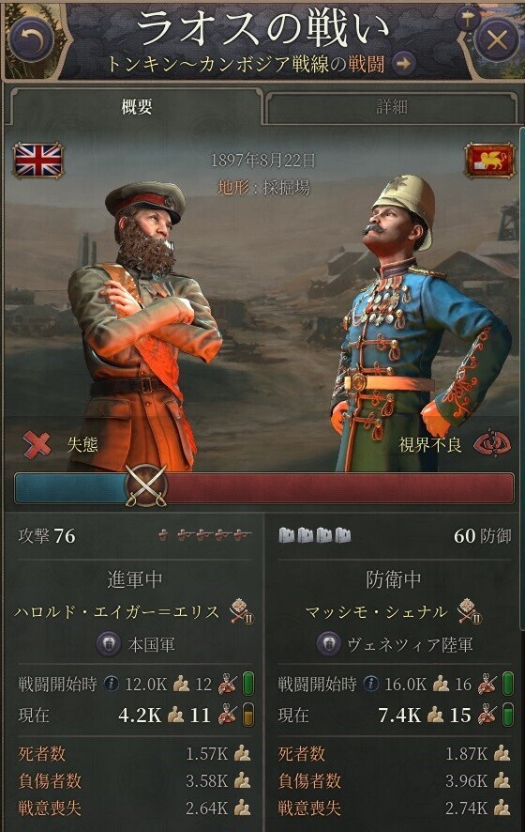
Task: Click the pin hammer icon near the close button
Action: coord(467,19)
